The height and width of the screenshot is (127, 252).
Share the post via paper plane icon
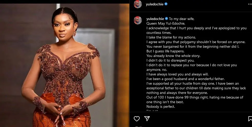(x=147, y=119)
